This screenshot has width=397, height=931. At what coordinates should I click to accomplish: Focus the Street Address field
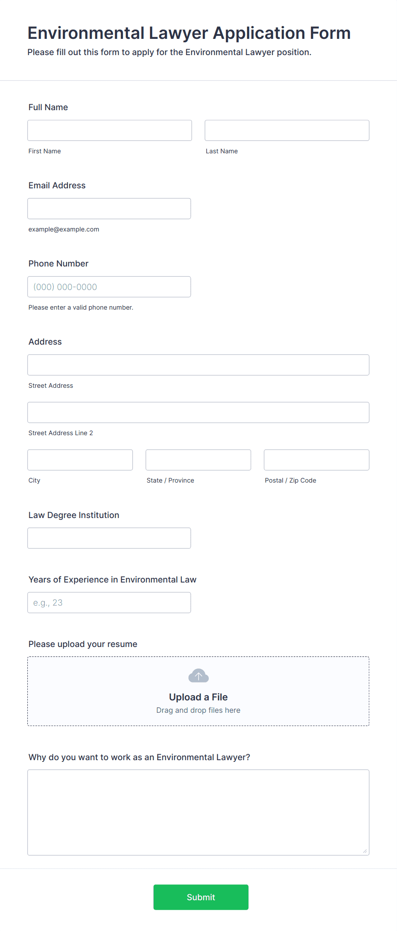(x=198, y=365)
